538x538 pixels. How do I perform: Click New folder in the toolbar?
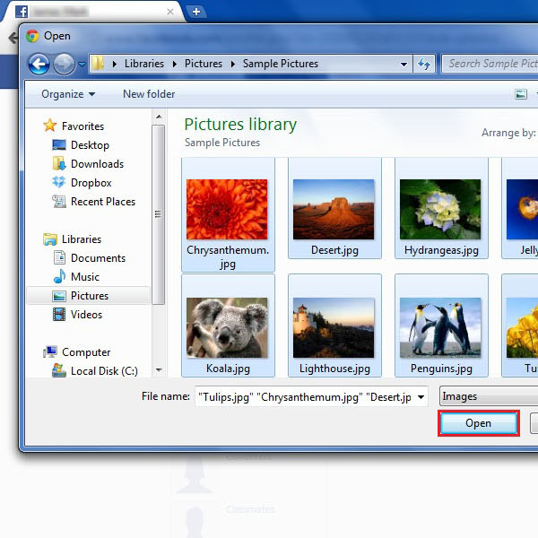coord(149,94)
